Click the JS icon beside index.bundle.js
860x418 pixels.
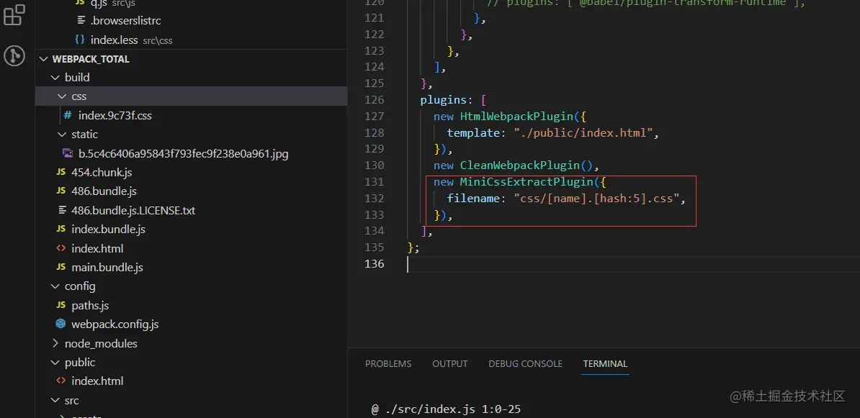point(61,230)
